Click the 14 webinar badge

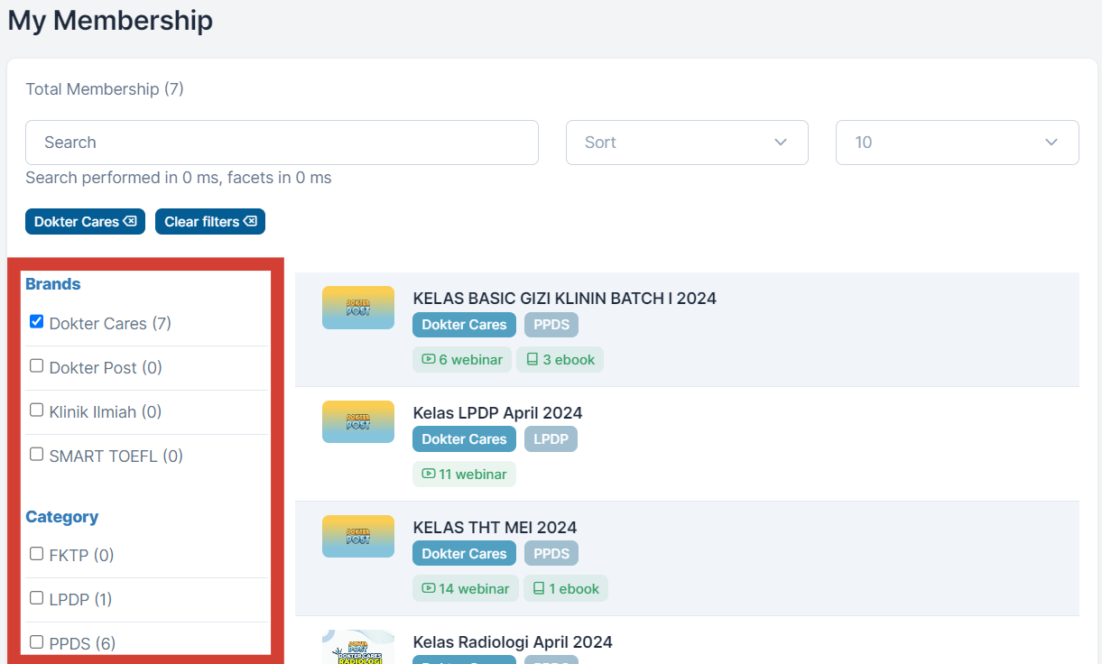(466, 589)
